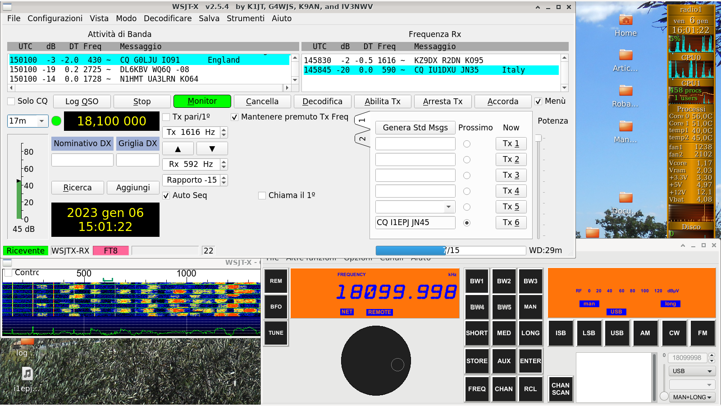
Task: Adjust the Rx 592 Hz spinner arrows
Action: point(224,164)
